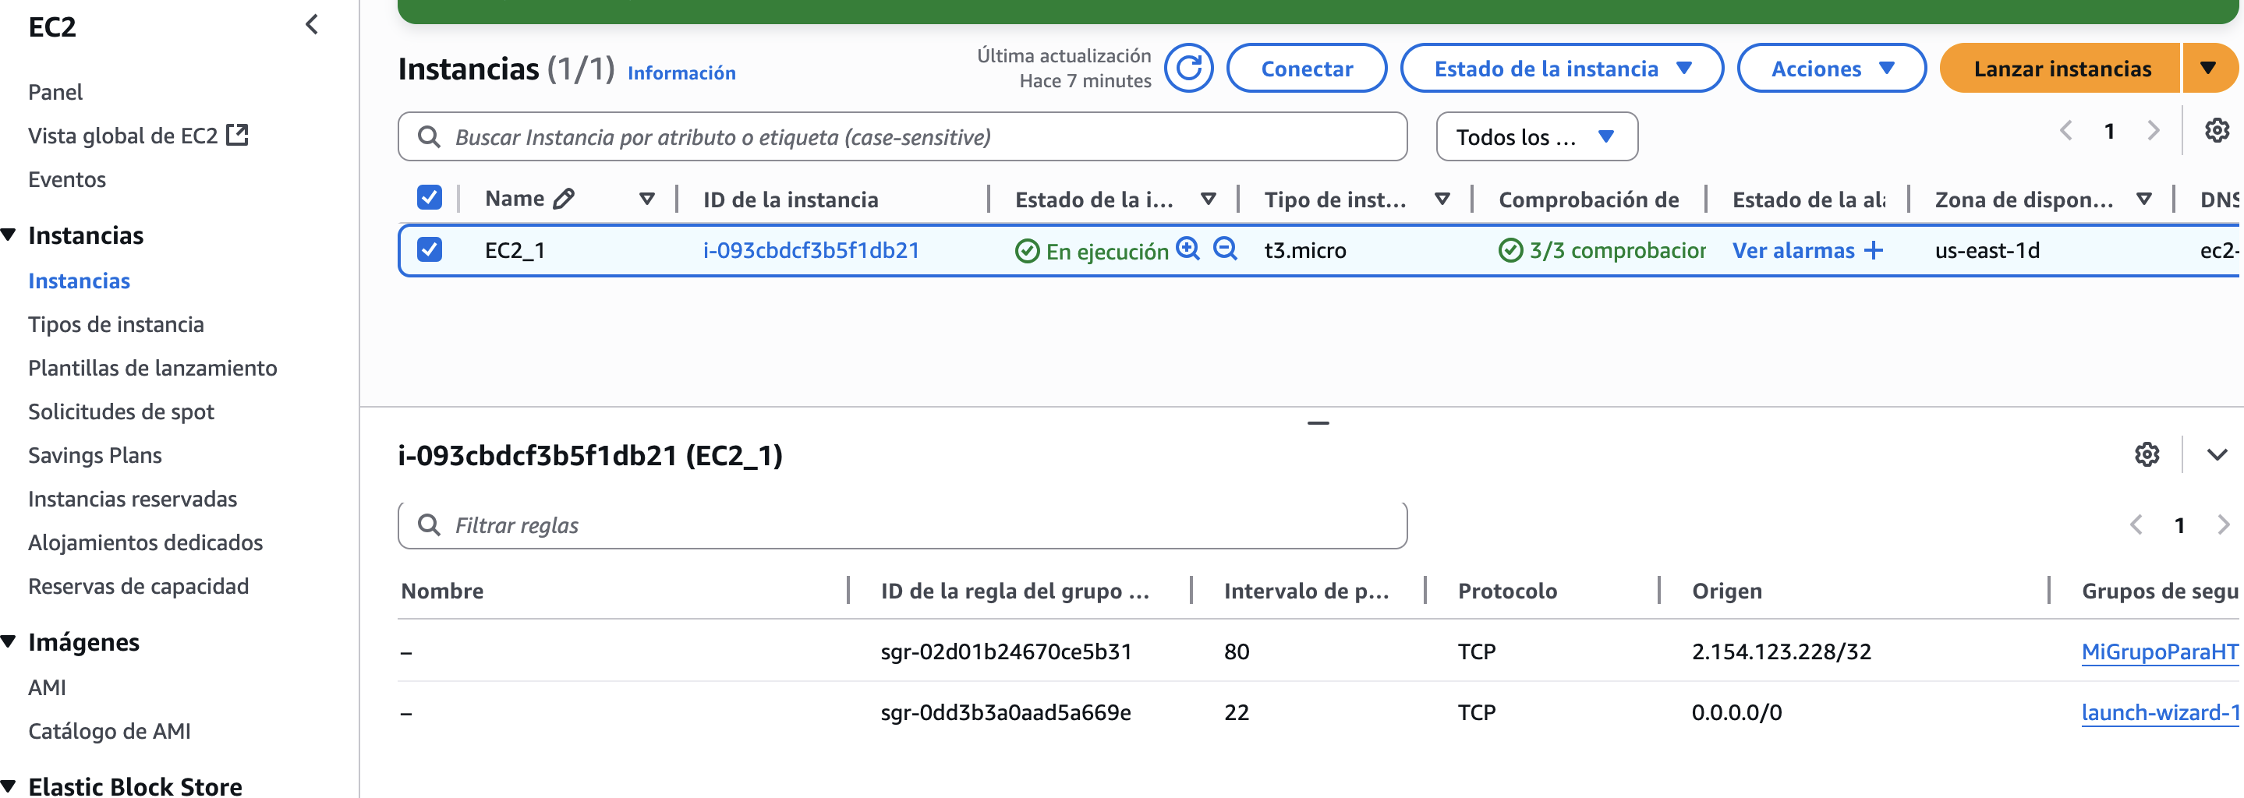Viewport: 2244px width, 798px height.
Task: Open instance ID i-093cbdcf3b5f1db21 link
Action: pyautogui.click(x=811, y=251)
